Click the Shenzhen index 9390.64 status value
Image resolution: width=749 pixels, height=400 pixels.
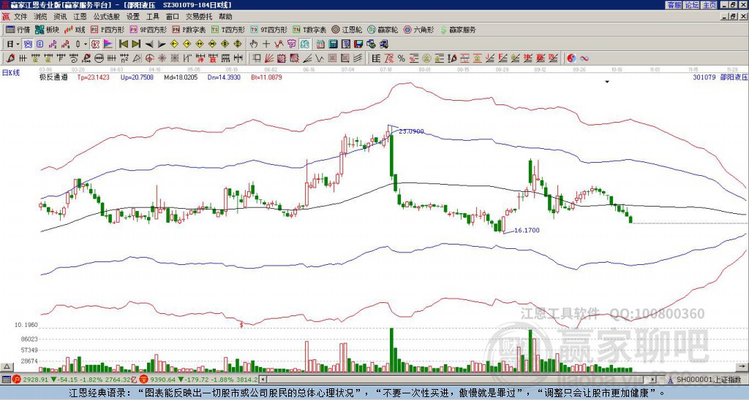point(163,380)
